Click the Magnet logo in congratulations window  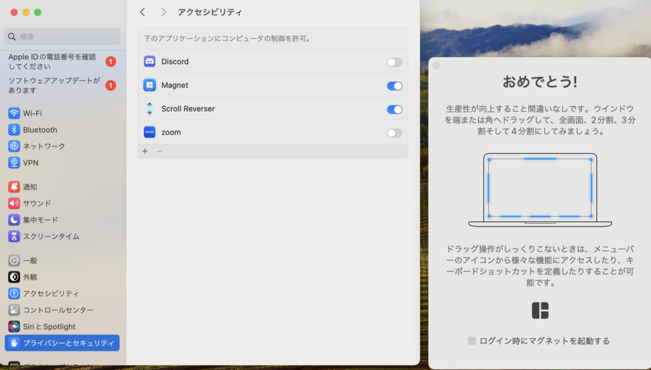tap(540, 310)
